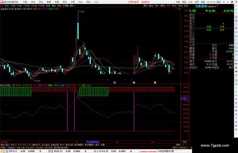The width and height of the screenshot is (238, 153).
Task: Open the 行业 menu
Action: (81, 2)
